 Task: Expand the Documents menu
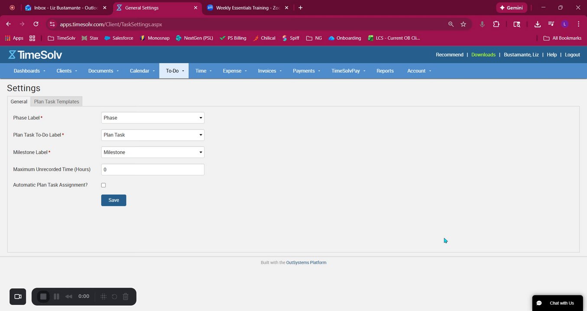coord(103,71)
